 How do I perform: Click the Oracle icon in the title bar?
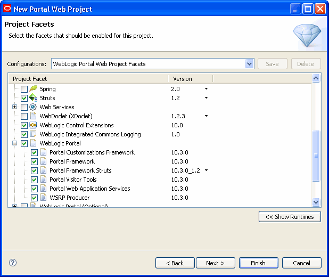(7, 9)
